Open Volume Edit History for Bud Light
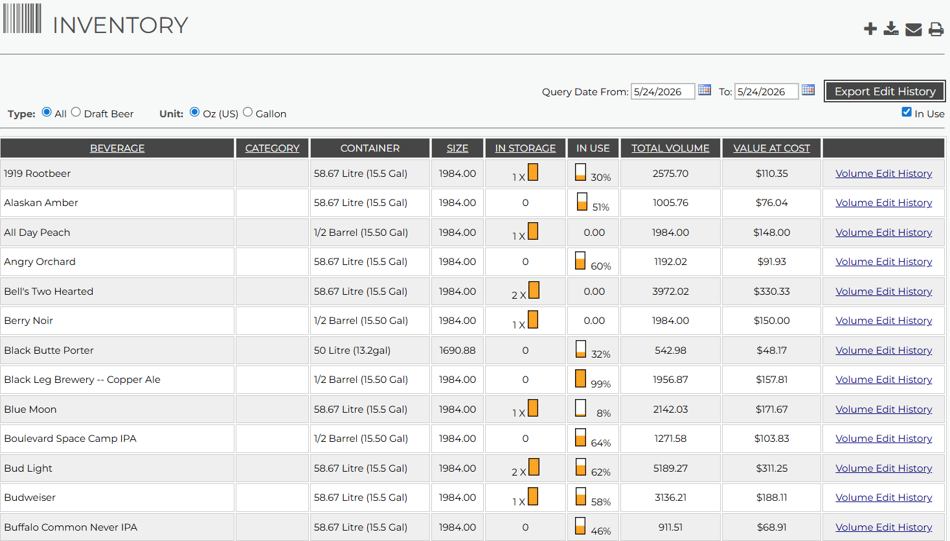950x541 pixels. point(883,468)
